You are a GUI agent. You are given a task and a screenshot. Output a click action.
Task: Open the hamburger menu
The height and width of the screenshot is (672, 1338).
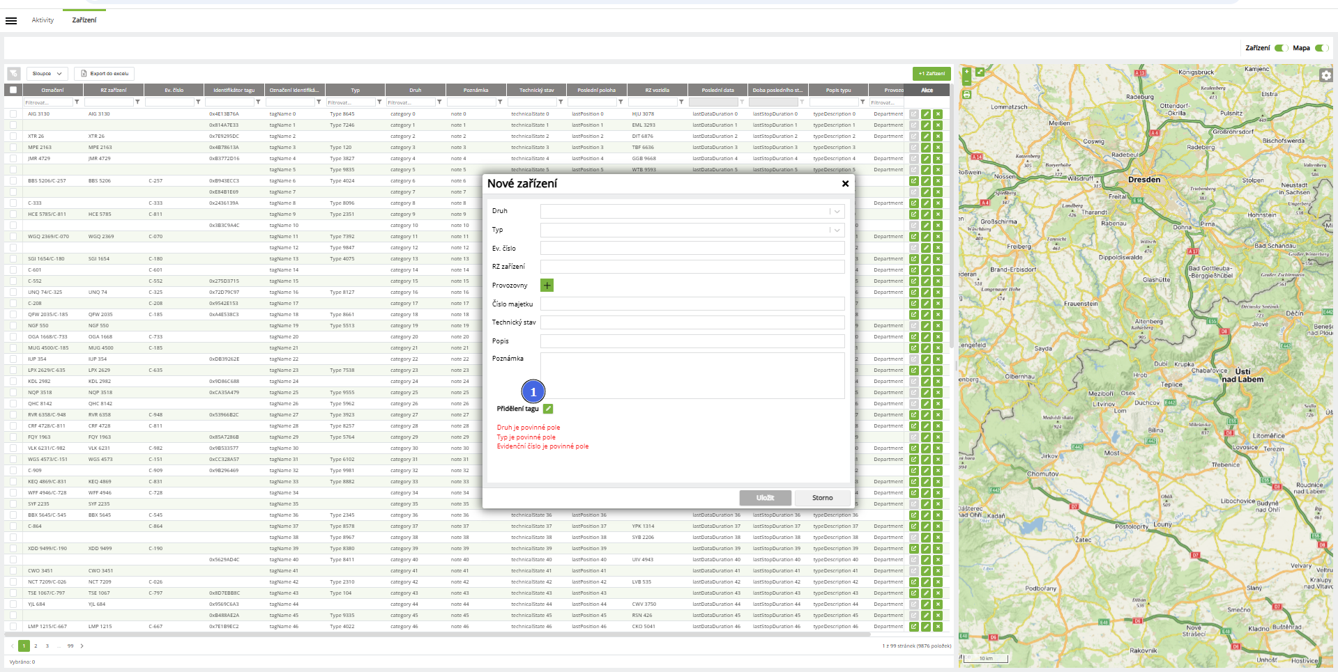11,20
